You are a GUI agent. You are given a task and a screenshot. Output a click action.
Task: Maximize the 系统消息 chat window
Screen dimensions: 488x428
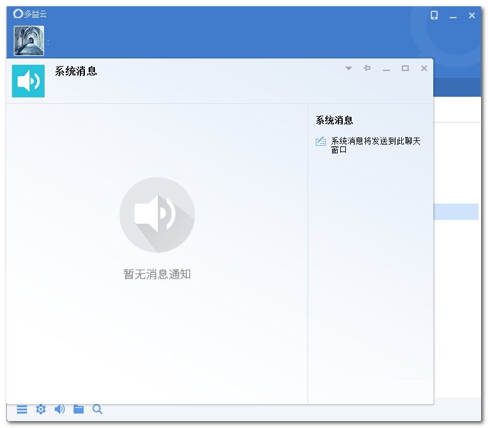click(x=405, y=68)
